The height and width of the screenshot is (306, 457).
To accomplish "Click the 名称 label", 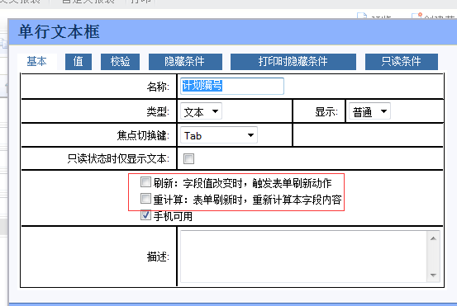I will tap(158, 87).
